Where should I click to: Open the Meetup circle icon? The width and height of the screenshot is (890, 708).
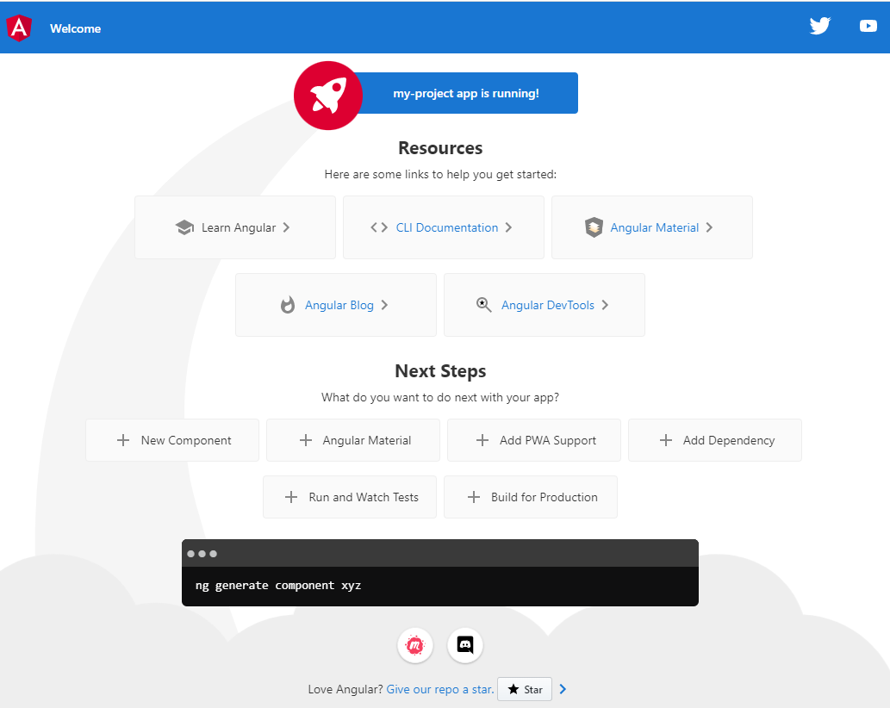coord(415,645)
